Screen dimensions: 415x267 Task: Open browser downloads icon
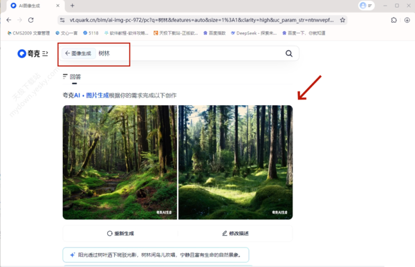pyautogui.click(x=407, y=20)
